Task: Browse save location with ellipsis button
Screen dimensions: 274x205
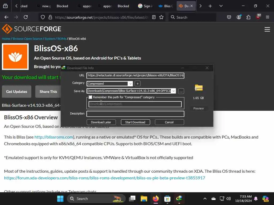Action: click(x=181, y=91)
